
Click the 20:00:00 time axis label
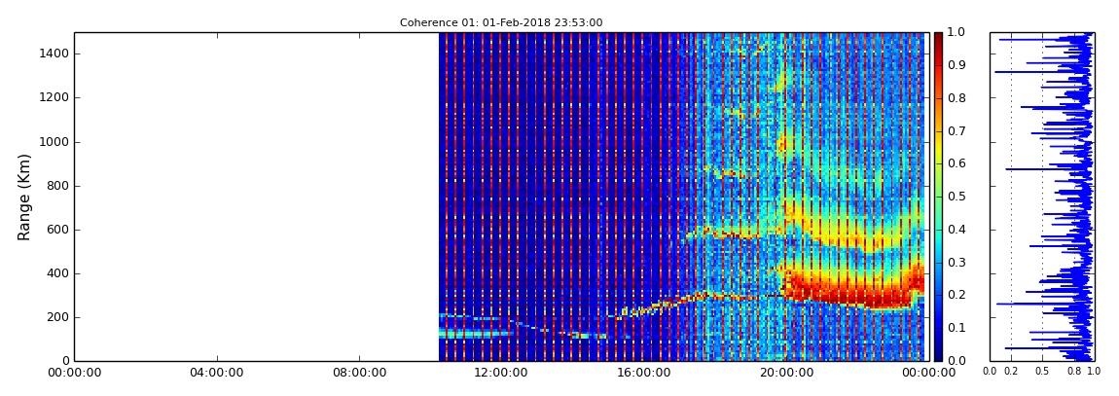click(x=785, y=373)
